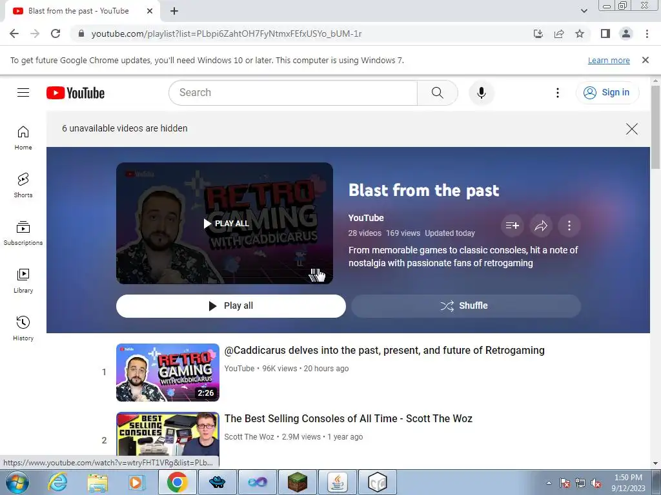Open Library from the sidebar
This screenshot has height=495, width=661.
23,281
